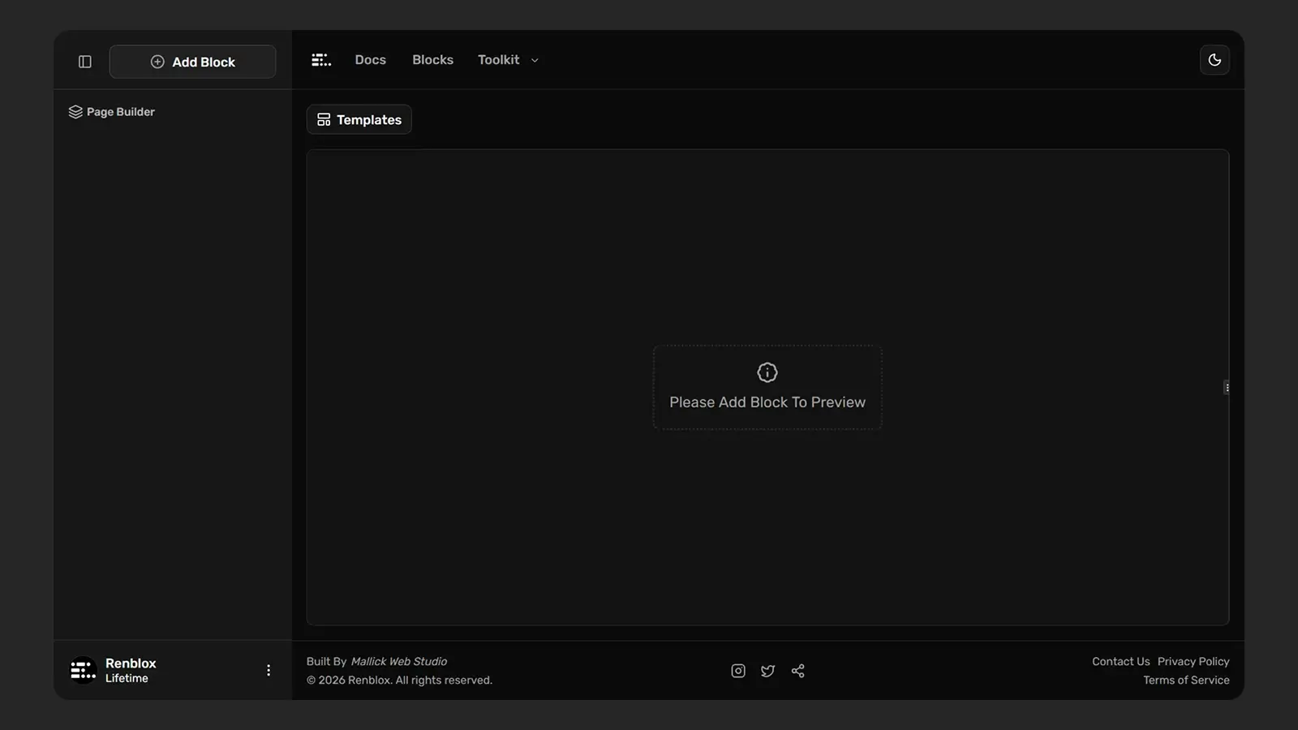Screen dimensions: 1298x730
Task: Open the Docs menu item
Action: [370, 59]
